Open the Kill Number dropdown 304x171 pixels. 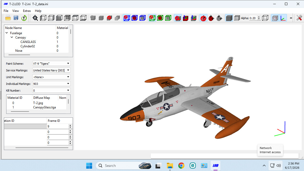(51, 90)
